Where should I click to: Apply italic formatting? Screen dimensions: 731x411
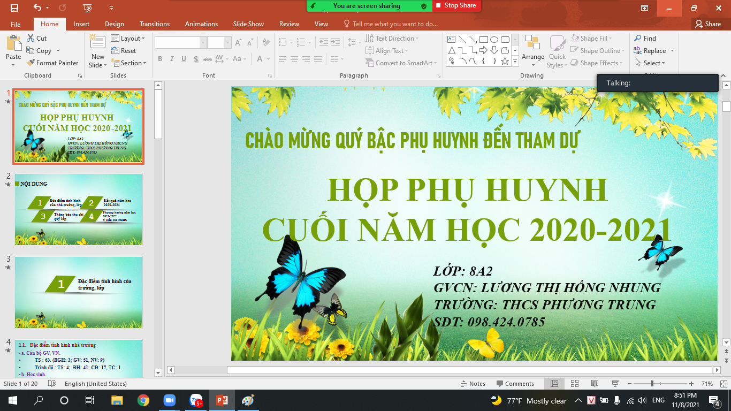point(171,59)
